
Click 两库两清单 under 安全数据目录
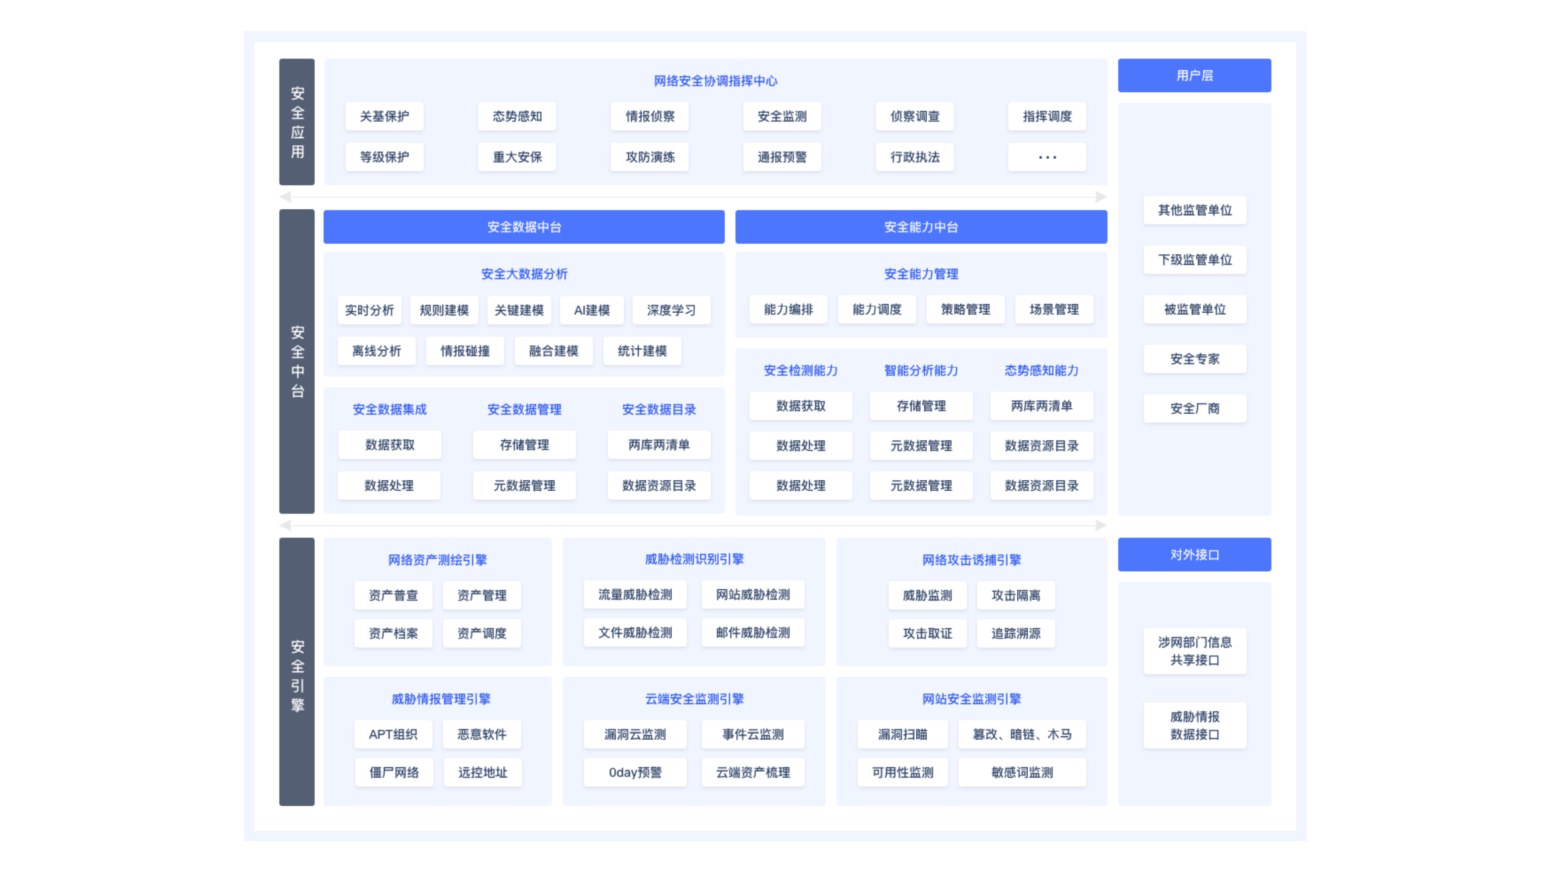(x=658, y=445)
